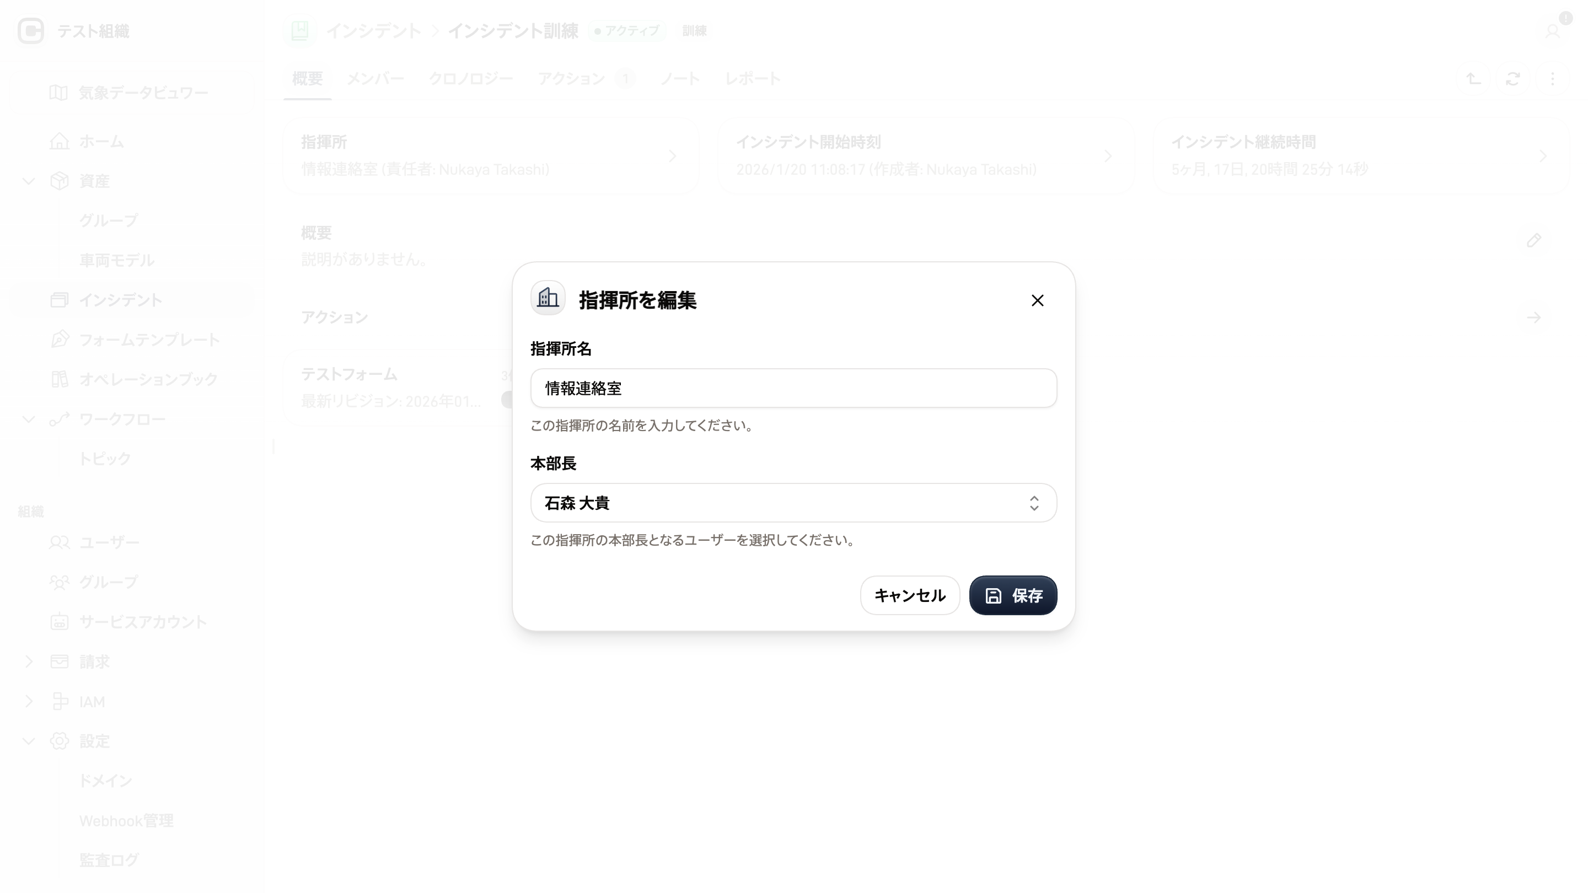
Task: Open フォームテンプレート in the sidebar
Action: (149, 340)
